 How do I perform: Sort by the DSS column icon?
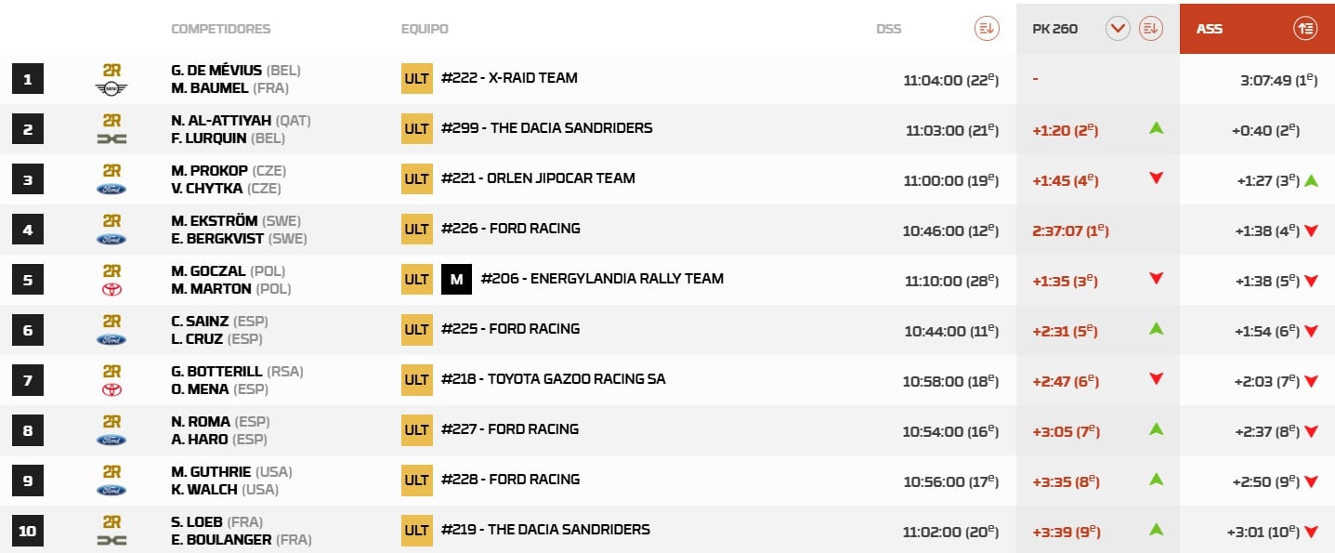(986, 29)
